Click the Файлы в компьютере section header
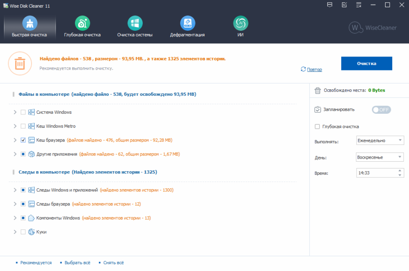 (107, 94)
